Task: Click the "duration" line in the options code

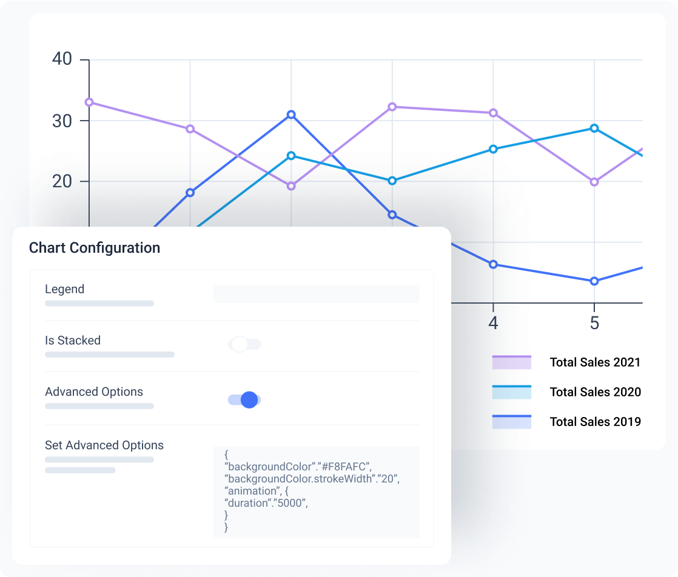Action: point(266,503)
